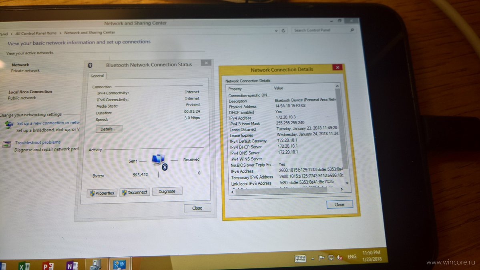Click All Control Panel Items breadcrumb
480x270 pixels.
coord(36,33)
